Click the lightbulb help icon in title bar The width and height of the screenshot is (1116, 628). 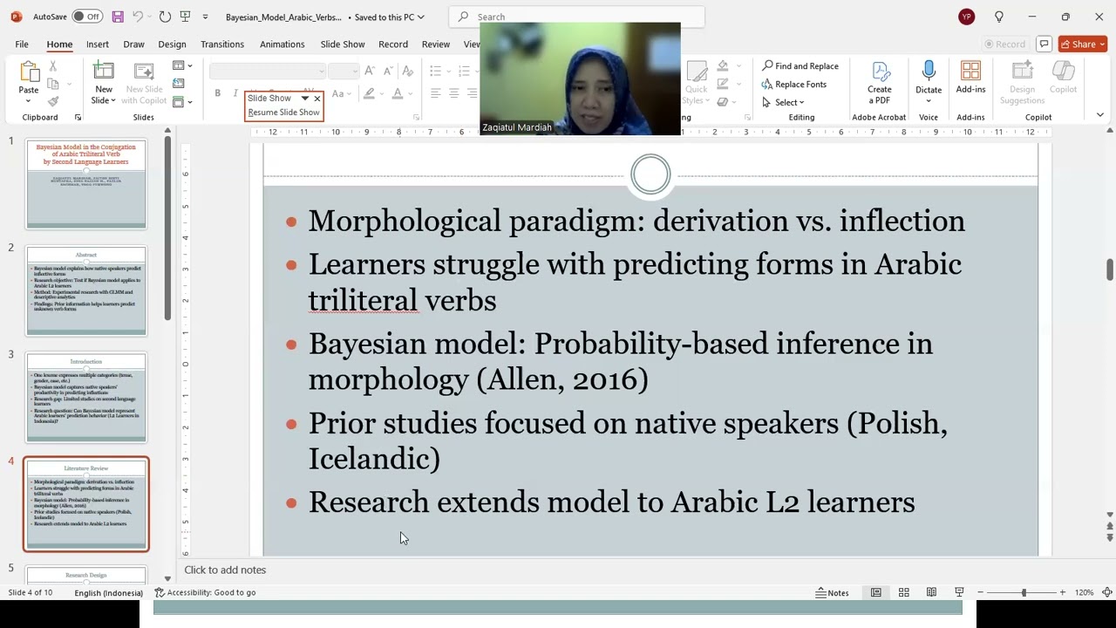click(x=999, y=17)
